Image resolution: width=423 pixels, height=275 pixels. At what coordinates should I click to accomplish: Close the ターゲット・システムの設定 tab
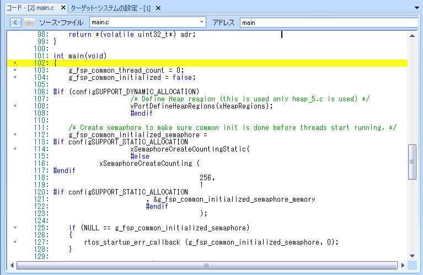pyautogui.click(x=158, y=8)
